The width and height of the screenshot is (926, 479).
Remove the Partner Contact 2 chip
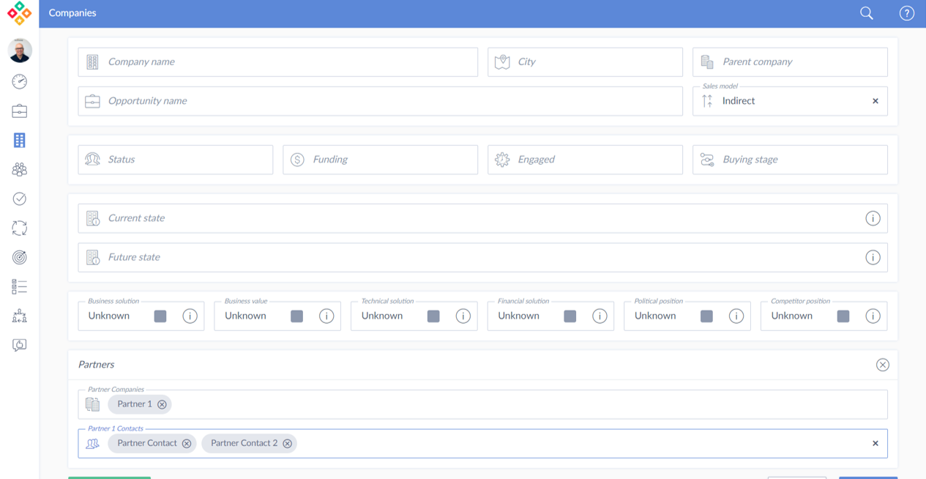click(x=288, y=444)
